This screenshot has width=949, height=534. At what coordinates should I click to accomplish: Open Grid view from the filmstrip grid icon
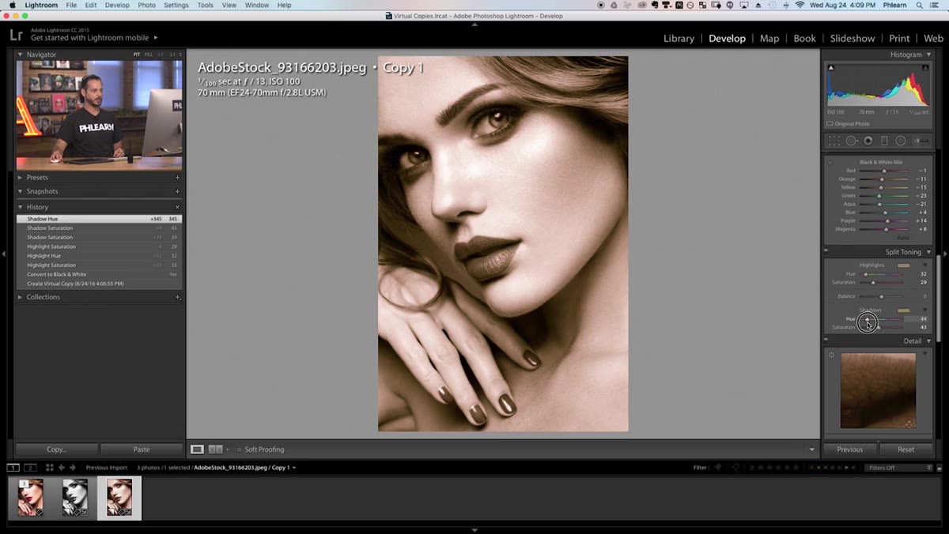pos(49,468)
